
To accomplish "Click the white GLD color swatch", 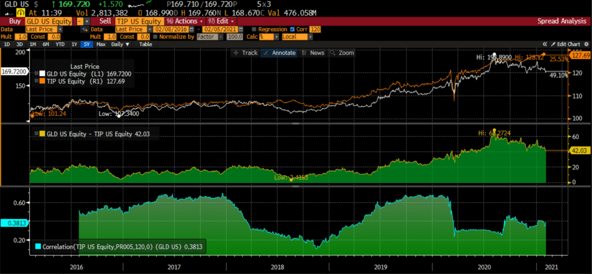I will point(43,74).
